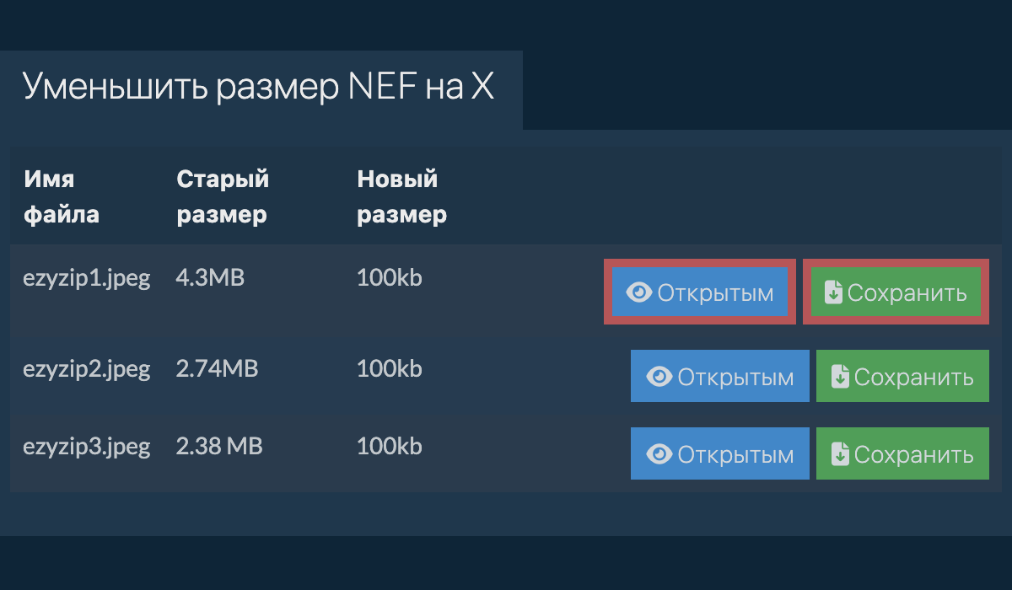
Task: Click the download icon on ezyzip3.jpeg row
Action: 840,453
